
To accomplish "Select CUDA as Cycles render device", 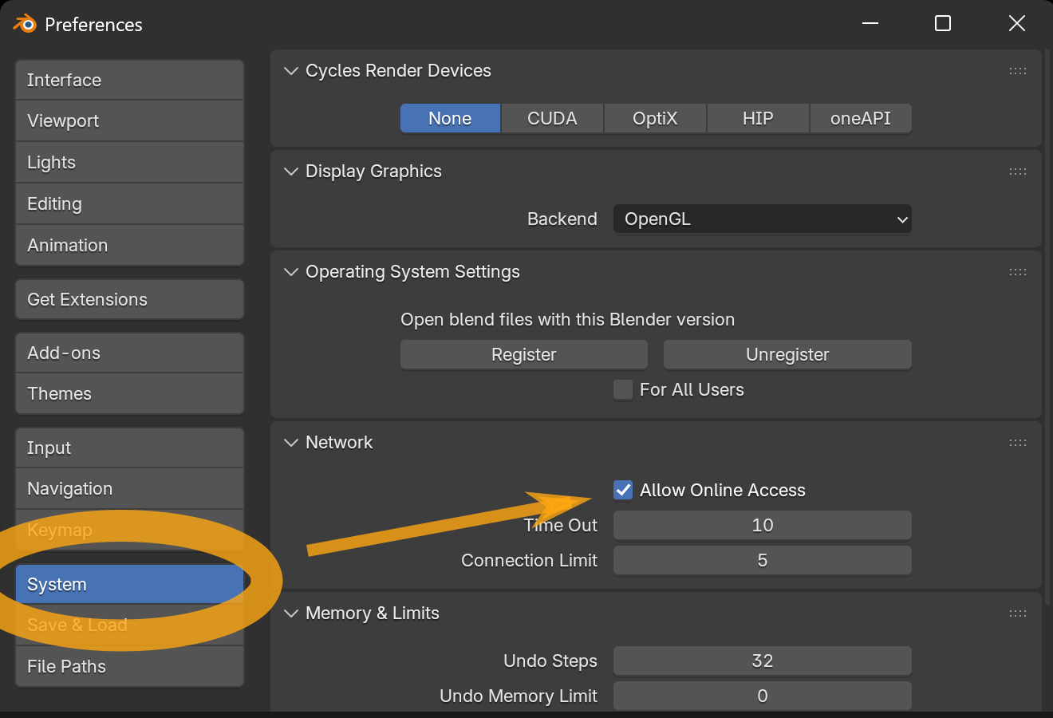I will [x=552, y=118].
